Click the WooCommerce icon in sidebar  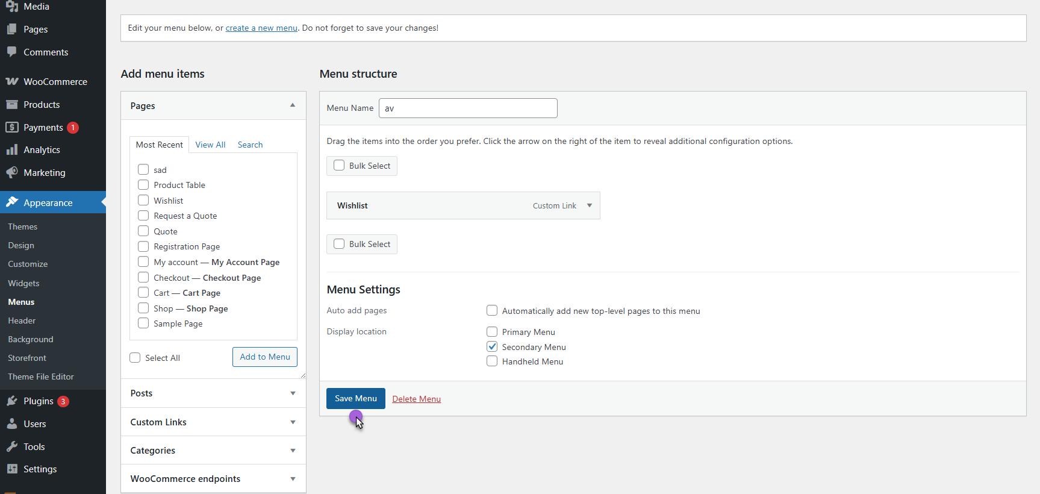12,81
